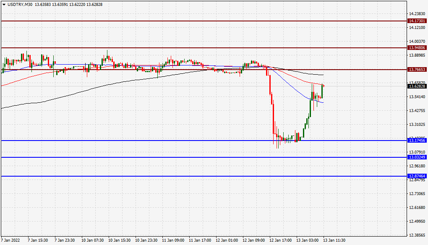
Task: Click the 14.12100 price scale value
Action: tap(417, 28)
